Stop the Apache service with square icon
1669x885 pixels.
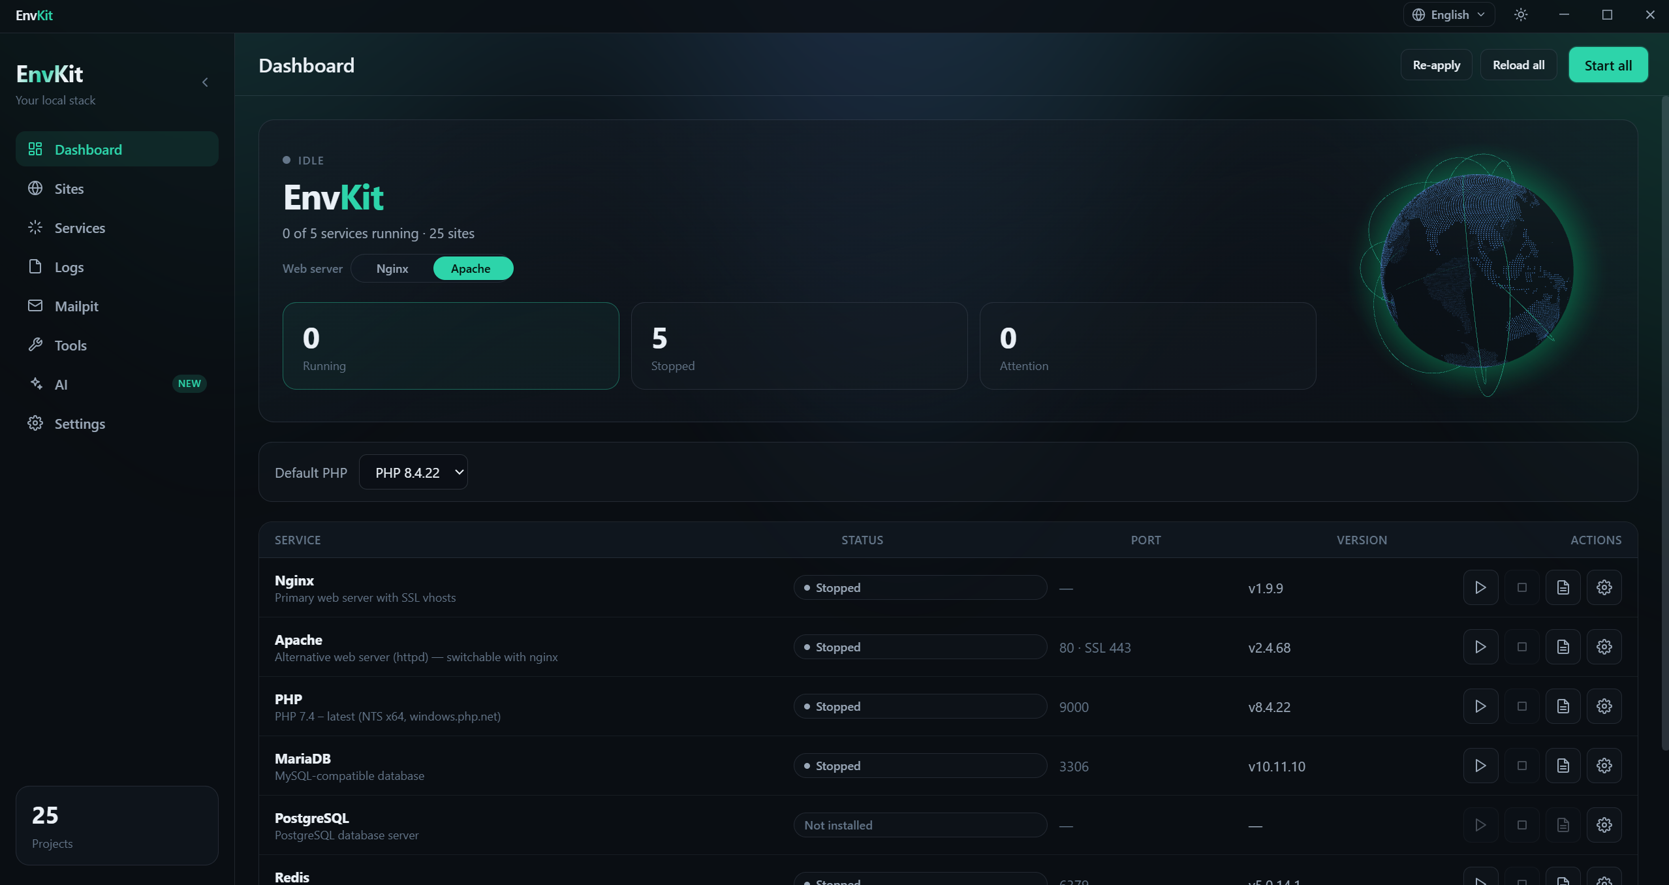click(1521, 647)
